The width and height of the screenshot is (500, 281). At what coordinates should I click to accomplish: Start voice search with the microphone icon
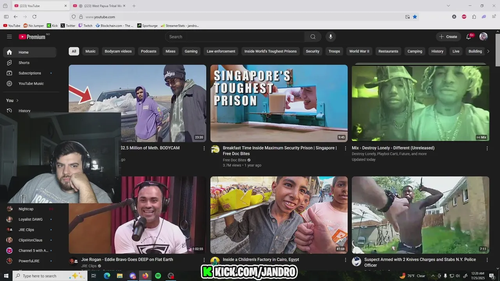pos(330,37)
